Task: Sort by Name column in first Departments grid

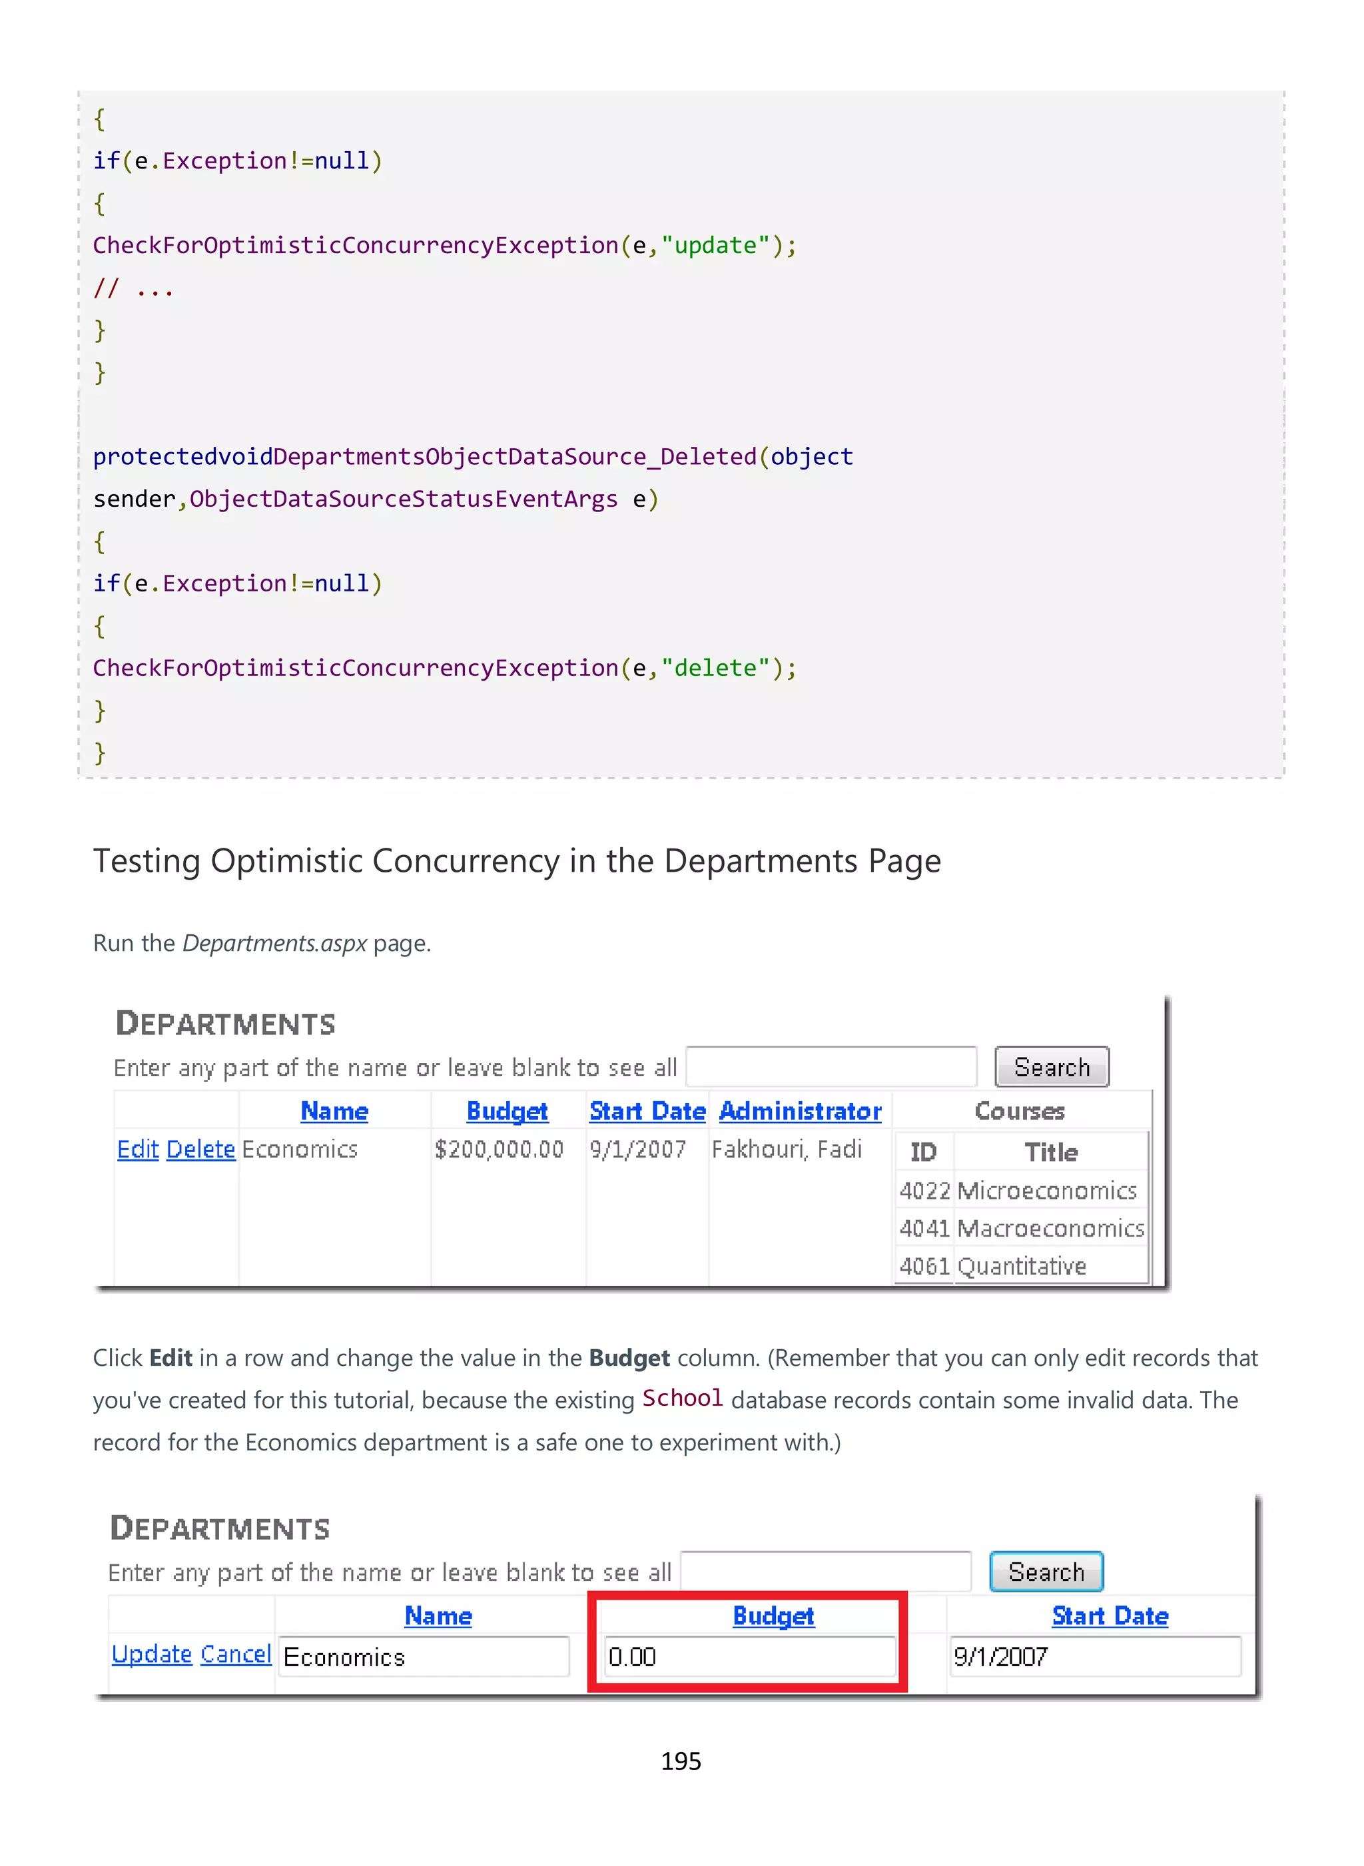Action: 334,1111
